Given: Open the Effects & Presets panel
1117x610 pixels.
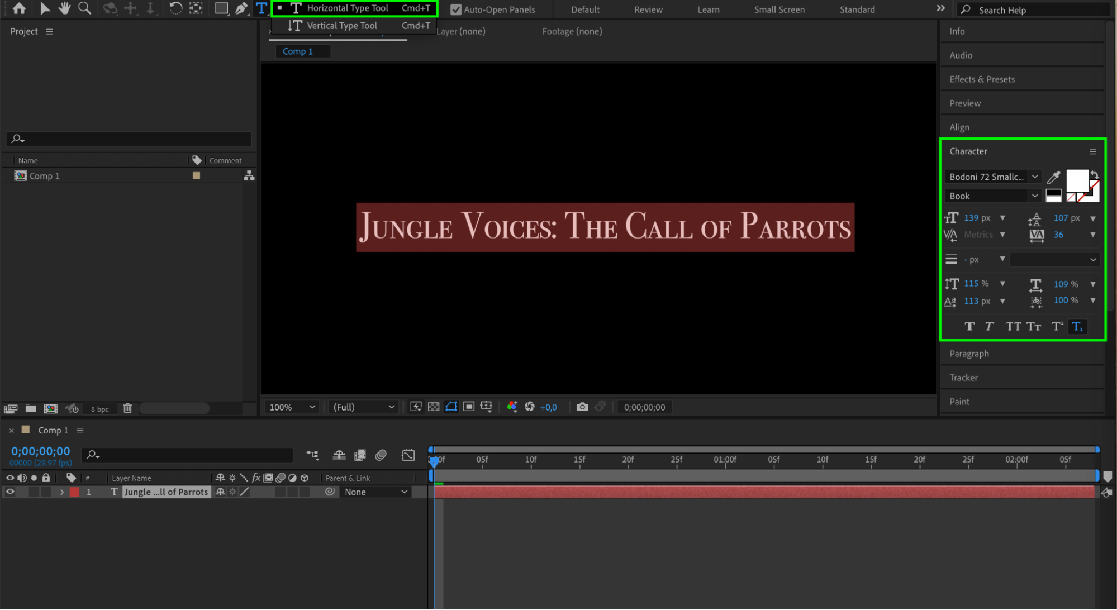Looking at the screenshot, I should (x=982, y=79).
